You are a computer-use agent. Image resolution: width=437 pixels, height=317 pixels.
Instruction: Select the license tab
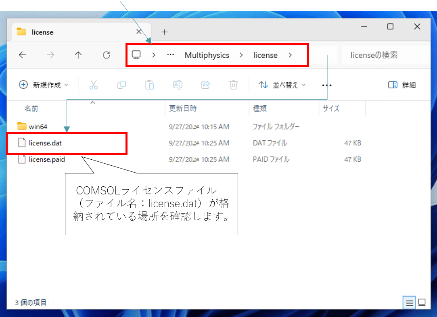click(x=82, y=32)
